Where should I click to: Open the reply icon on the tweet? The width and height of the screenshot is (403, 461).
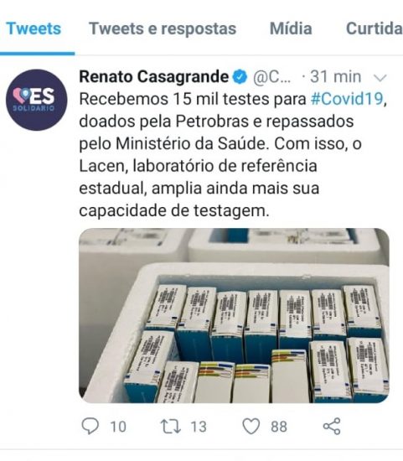point(90,427)
